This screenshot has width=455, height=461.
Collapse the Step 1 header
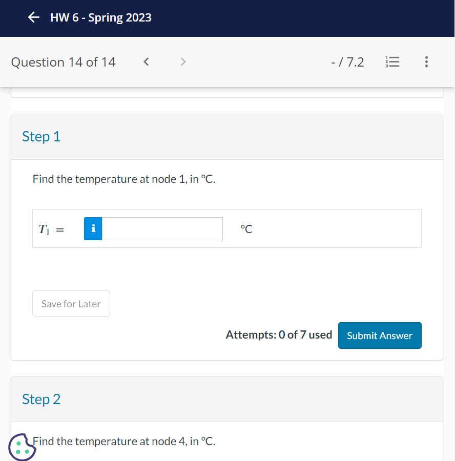click(227, 137)
